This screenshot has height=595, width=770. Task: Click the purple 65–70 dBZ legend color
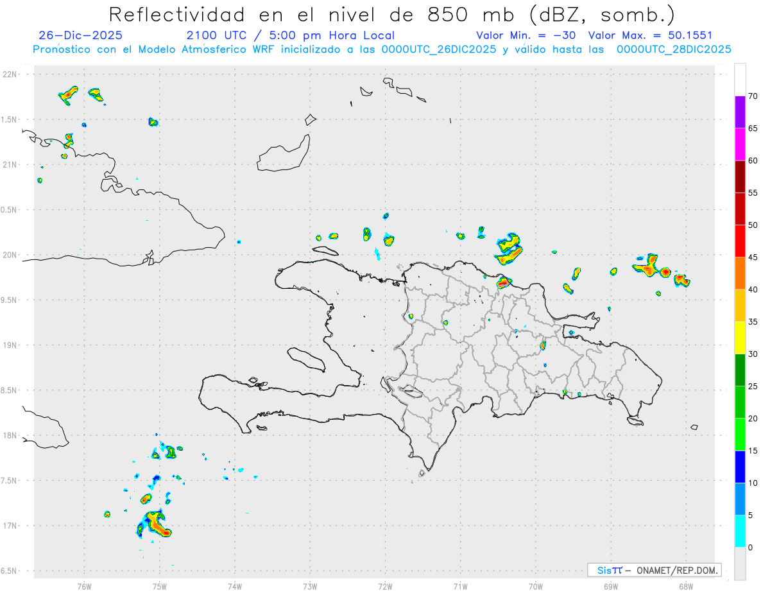pos(740,112)
